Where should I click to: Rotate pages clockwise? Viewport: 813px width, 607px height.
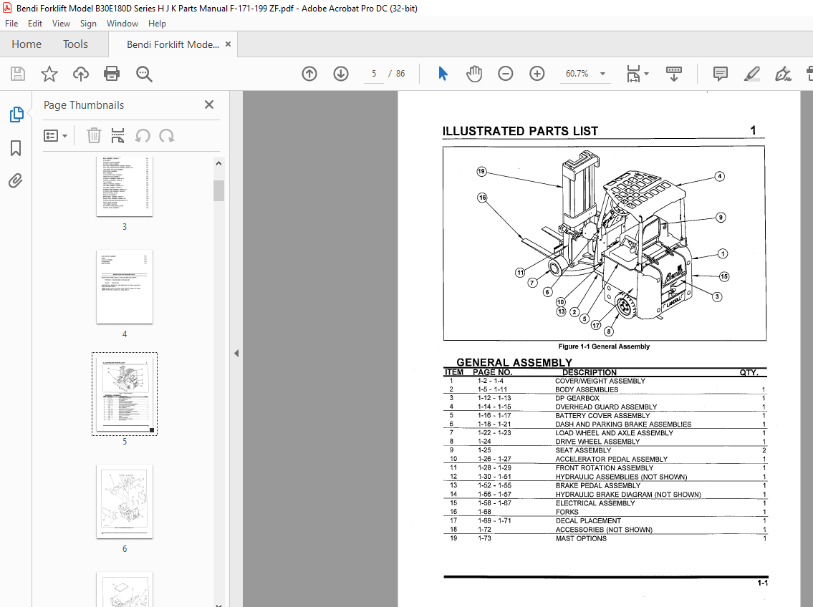pyautogui.click(x=166, y=136)
